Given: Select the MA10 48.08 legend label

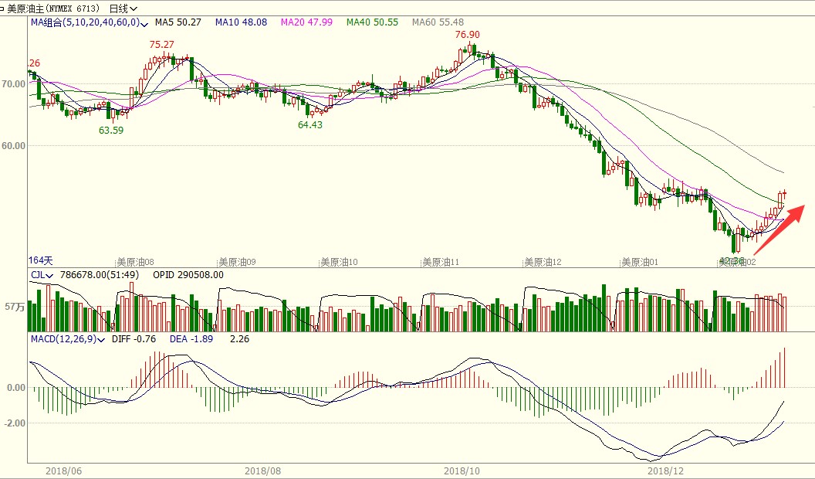Looking at the screenshot, I should 241,22.
